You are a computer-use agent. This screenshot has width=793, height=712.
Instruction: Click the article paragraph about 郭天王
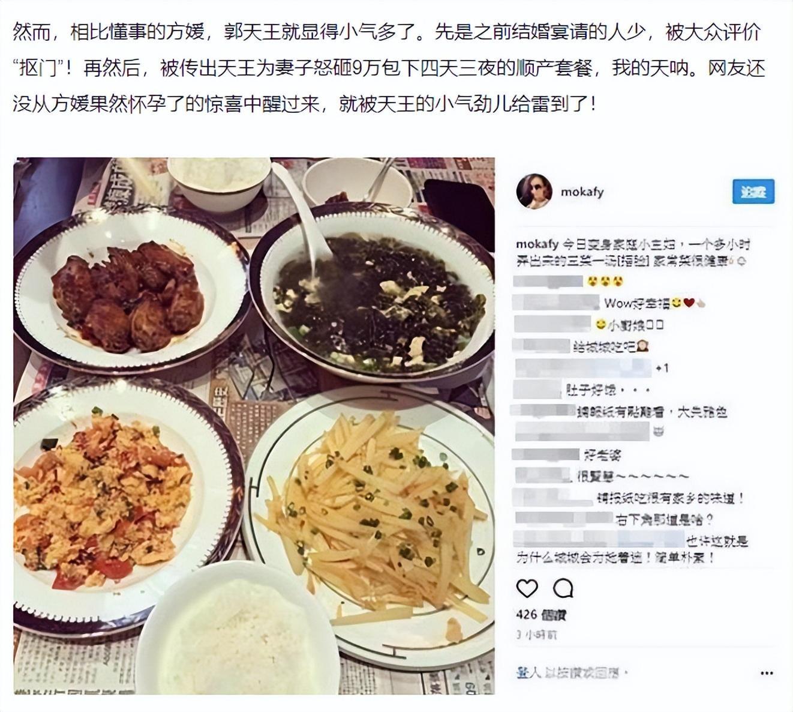pos(389,67)
